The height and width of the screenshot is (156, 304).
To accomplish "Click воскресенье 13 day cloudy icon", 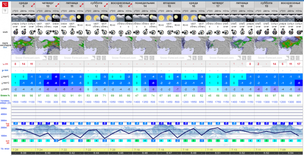I will coord(121,18).
